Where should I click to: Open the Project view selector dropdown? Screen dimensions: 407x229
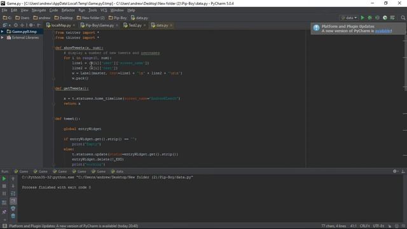coord(6,25)
